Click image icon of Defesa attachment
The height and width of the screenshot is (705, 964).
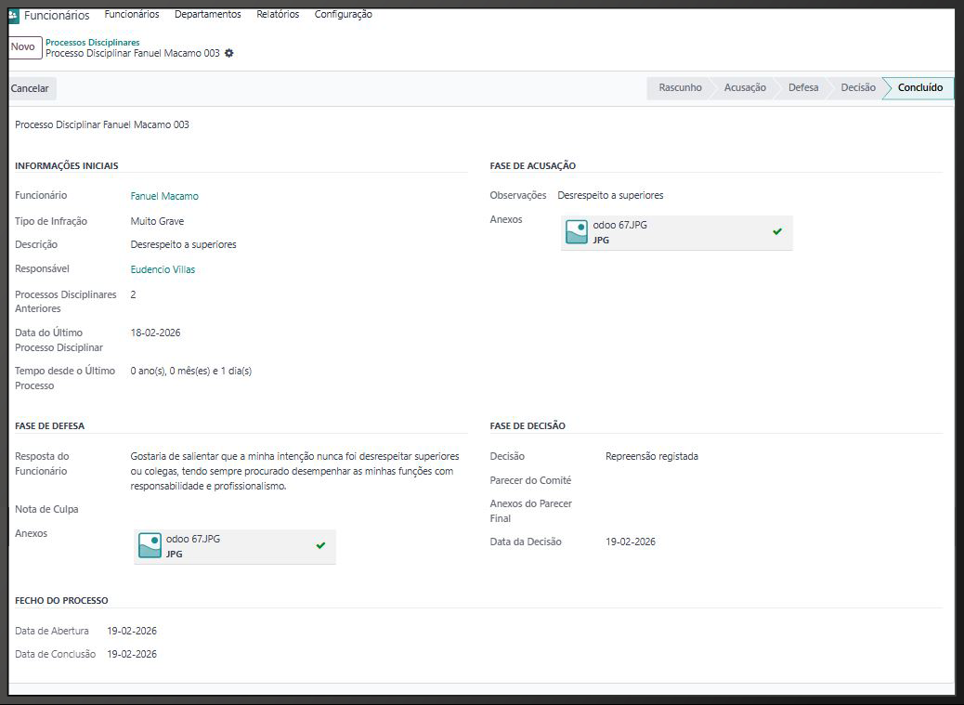150,545
